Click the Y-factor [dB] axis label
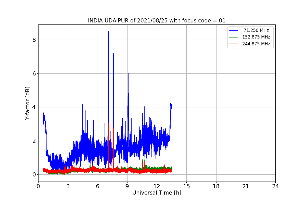Screen dimensions: 306x204 coord(28,103)
